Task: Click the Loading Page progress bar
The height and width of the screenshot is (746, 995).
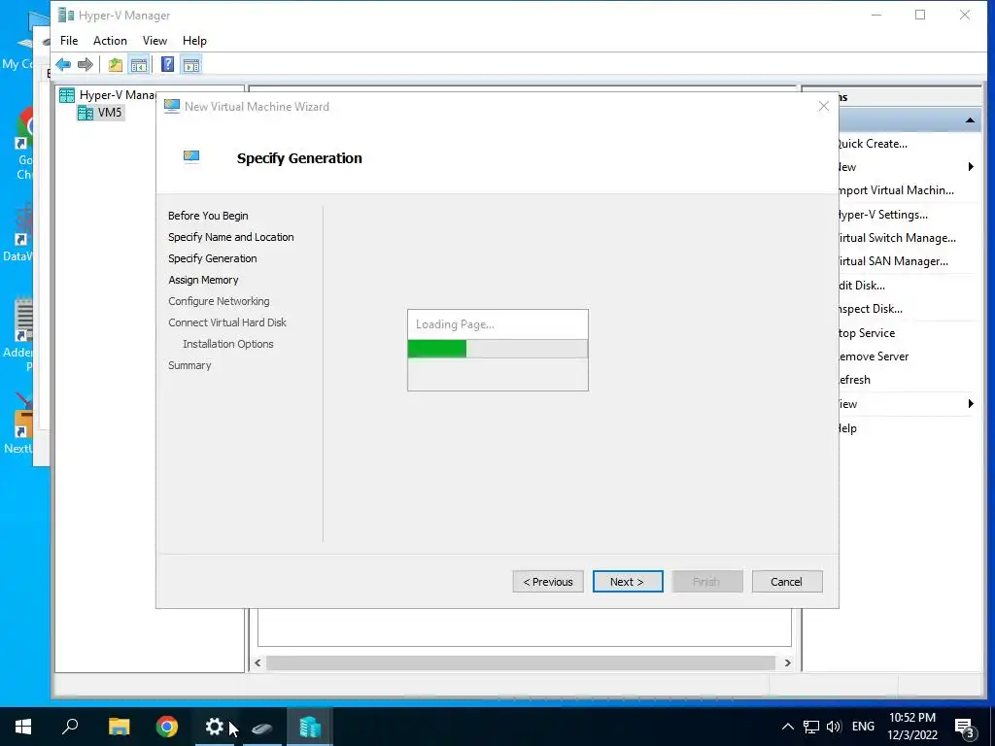Action: point(497,349)
